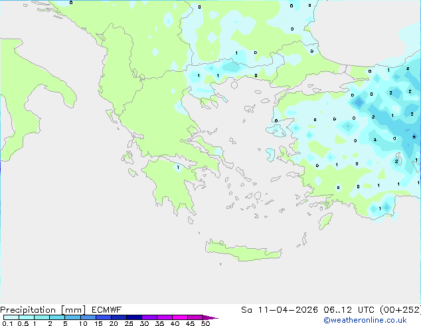421x326 pixels.
Task: Select the 1 mm legend color swatch
Action: click(42, 317)
